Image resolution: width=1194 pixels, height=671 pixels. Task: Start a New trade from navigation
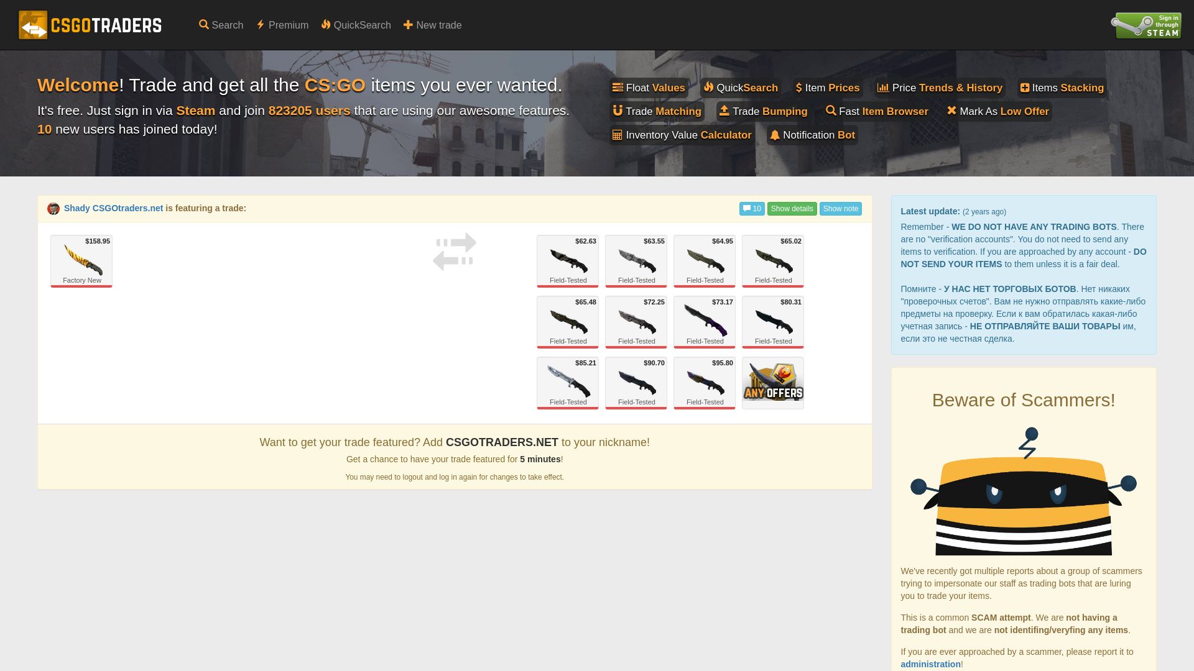(x=432, y=25)
